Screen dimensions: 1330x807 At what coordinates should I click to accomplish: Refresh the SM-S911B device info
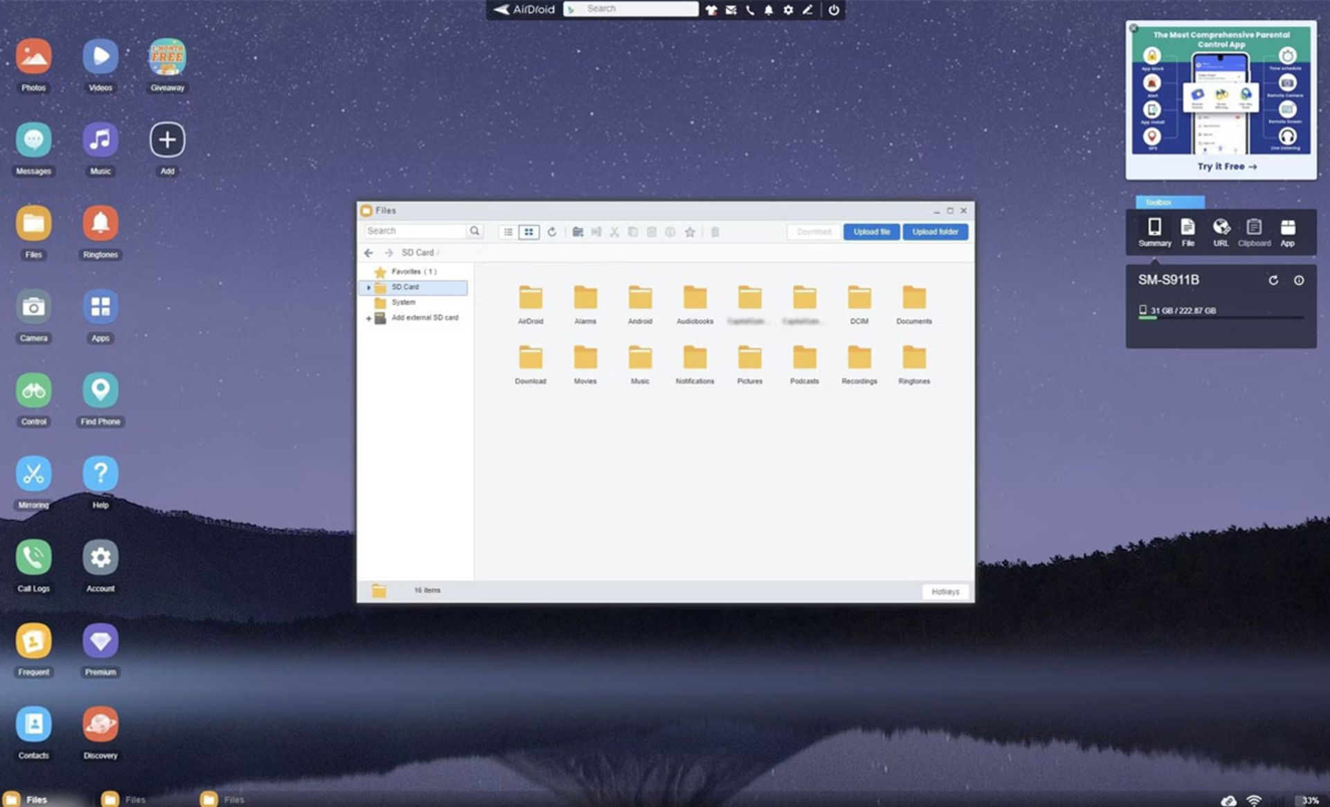coord(1273,281)
